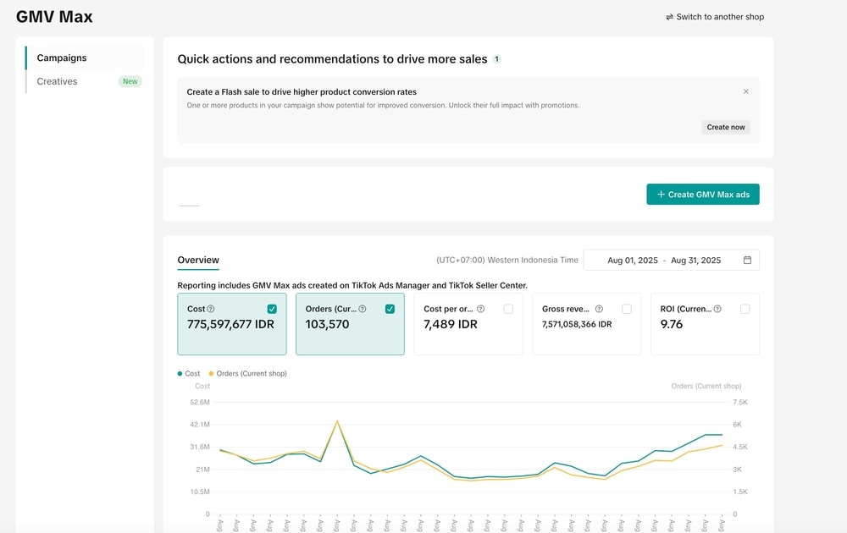Enable the Gross revenue checkbox
This screenshot has height=533, width=847.
[627, 310]
